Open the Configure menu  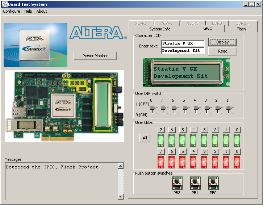click(12, 11)
